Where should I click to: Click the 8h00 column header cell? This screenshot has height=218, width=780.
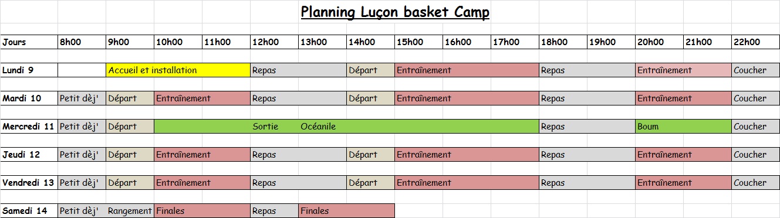coord(82,42)
